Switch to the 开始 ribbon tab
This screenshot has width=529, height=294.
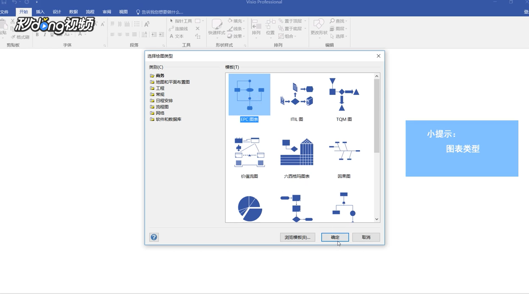(x=24, y=12)
